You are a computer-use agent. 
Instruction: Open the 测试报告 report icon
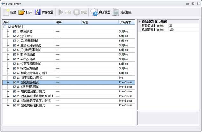click(116, 12)
